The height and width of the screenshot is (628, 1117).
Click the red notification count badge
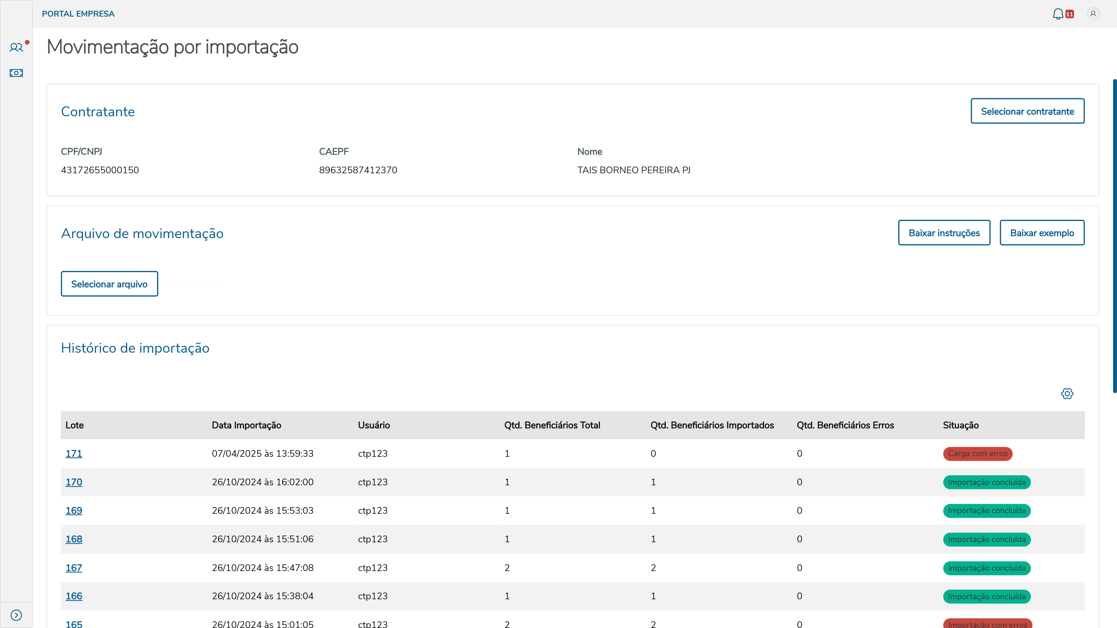1070,14
